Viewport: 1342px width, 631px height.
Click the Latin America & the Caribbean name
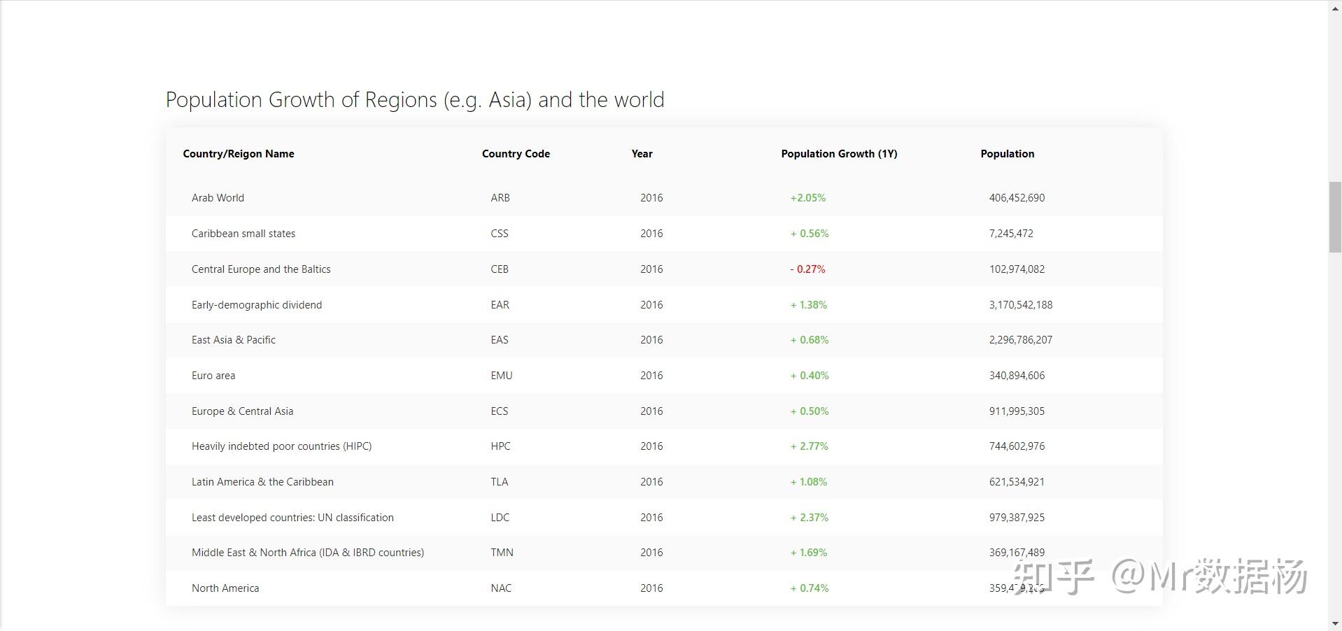click(262, 482)
